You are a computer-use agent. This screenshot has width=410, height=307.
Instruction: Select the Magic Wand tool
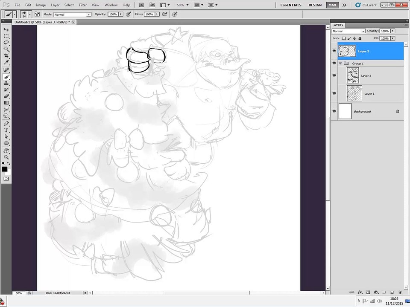(6, 49)
